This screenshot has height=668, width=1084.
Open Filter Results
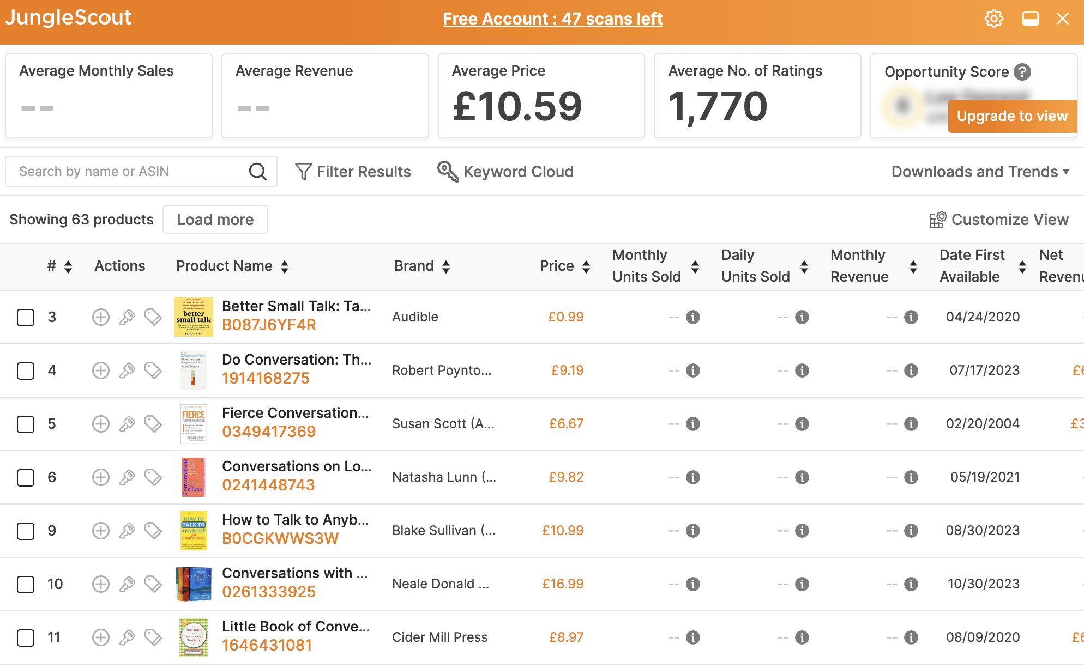tap(353, 172)
